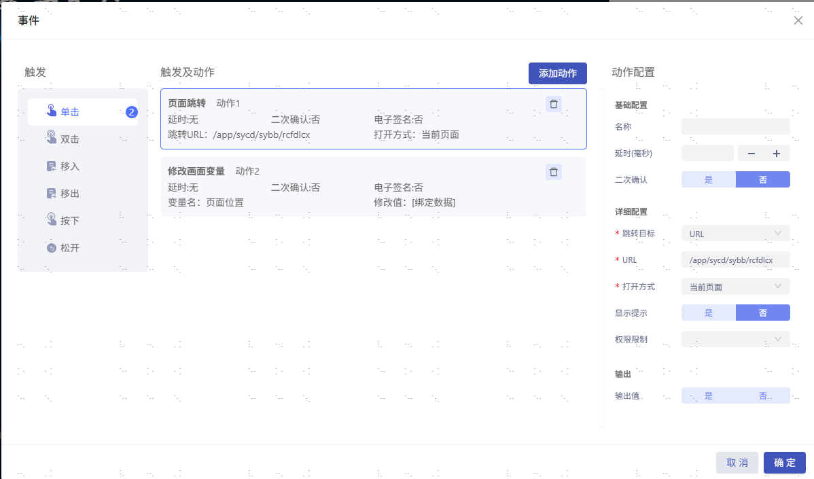The width and height of the screenshot is (814, 479).
Task: Click 确定 to confirm
Action: (x=784, y=463)
